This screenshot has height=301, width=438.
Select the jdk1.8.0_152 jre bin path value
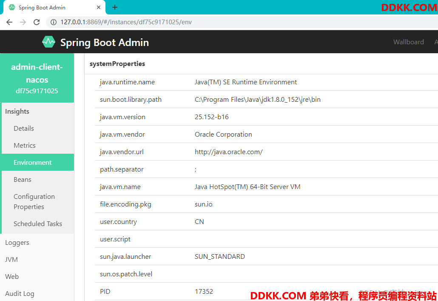258,100
